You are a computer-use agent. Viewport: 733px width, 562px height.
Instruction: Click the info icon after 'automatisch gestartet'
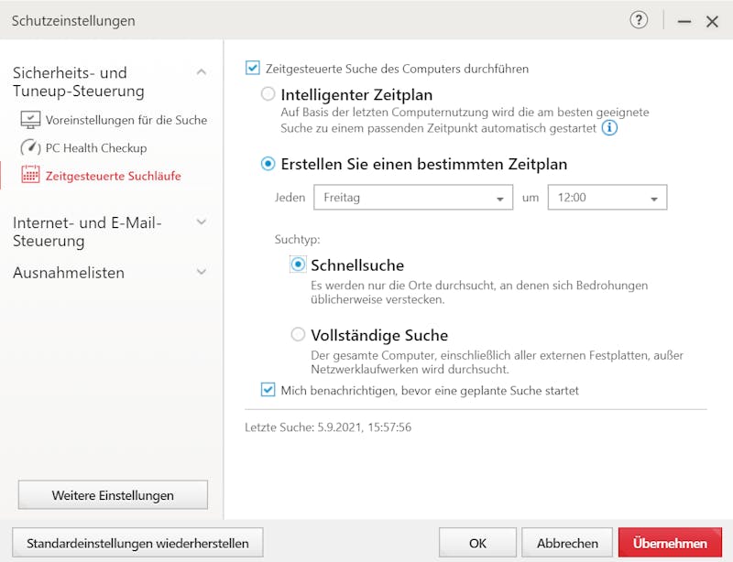point(609,127)
